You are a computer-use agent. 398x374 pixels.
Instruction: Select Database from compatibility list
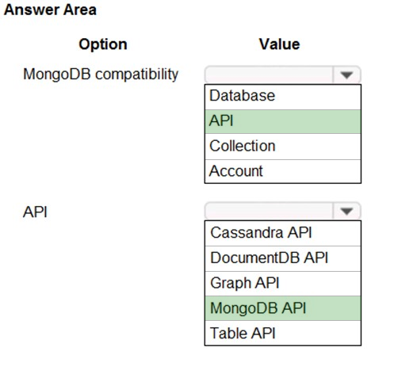[x=283, y=97]
